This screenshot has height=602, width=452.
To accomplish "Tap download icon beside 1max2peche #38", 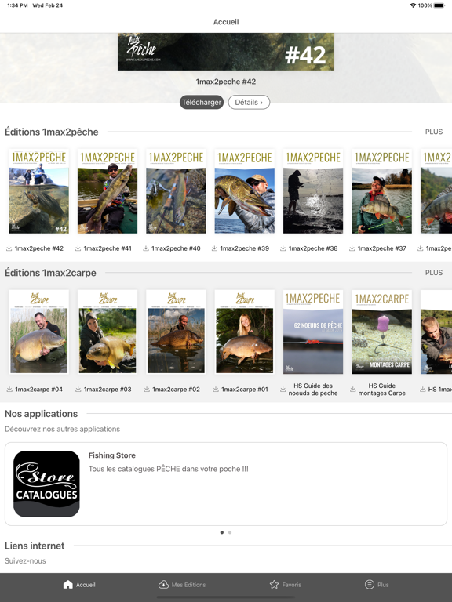I will pos(282,248).
